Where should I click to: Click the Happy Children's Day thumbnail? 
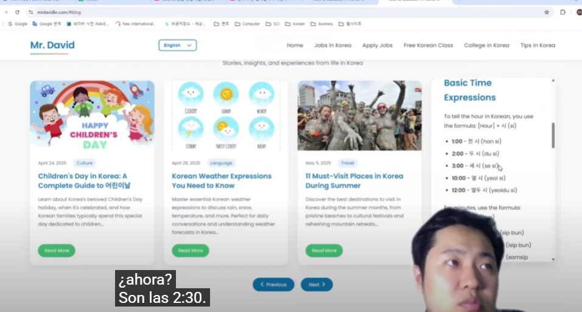(92, 116)
